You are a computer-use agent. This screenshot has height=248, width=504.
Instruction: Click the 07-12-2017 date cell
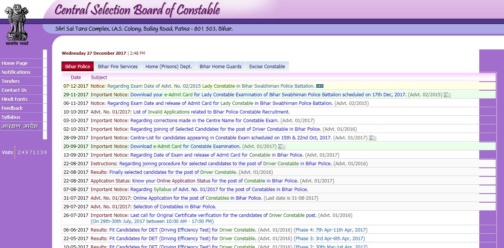coord(76,86)
